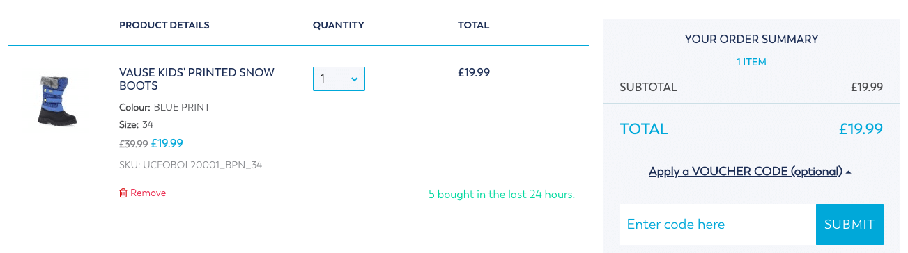Click the YOUR ORDER SUMMARY heading
The image size is (908, 253).
[x=751, y=40]
